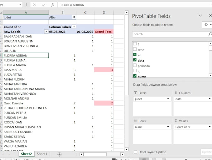Screen dimensions: 212x160
Task: Uncheck the data field
Action: [135, 60]
